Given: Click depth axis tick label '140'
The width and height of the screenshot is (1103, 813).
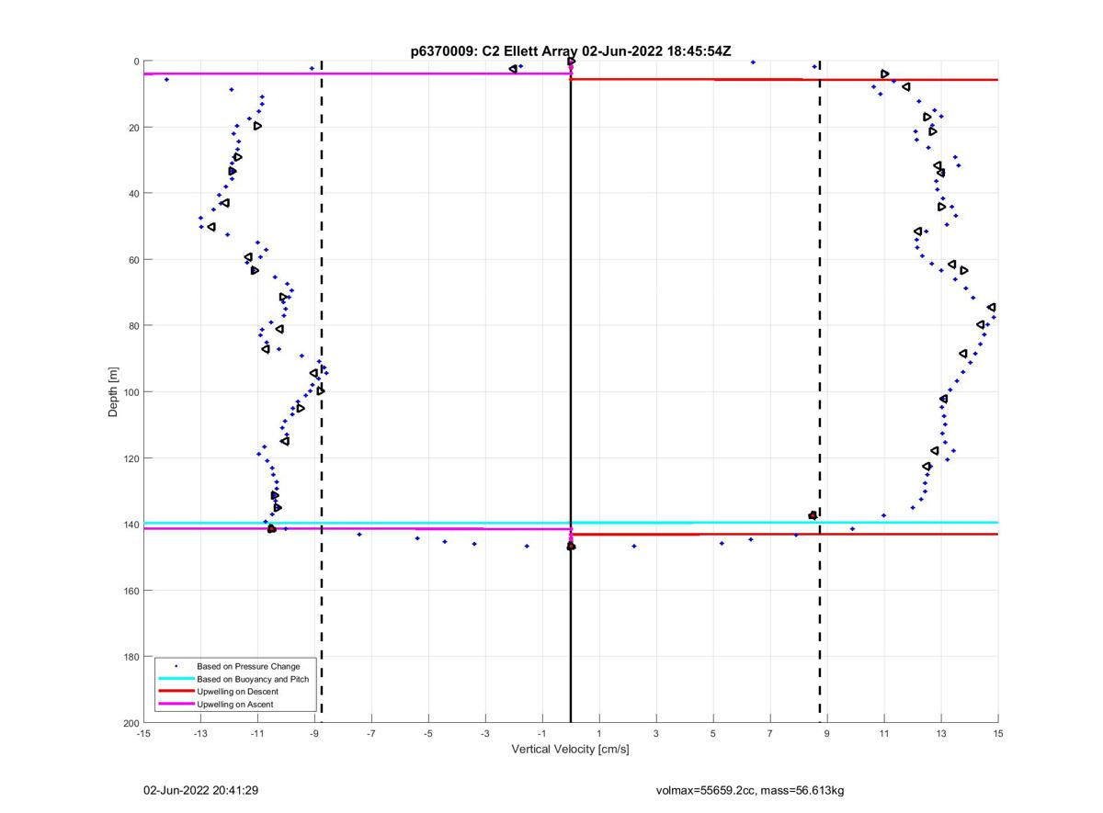Looking at the screenshot, I should [131, 525].
